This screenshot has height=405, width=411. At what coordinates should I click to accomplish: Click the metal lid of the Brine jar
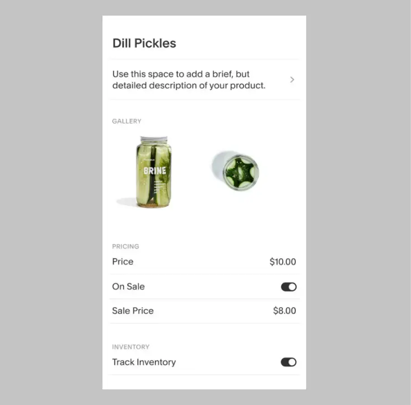154,139
